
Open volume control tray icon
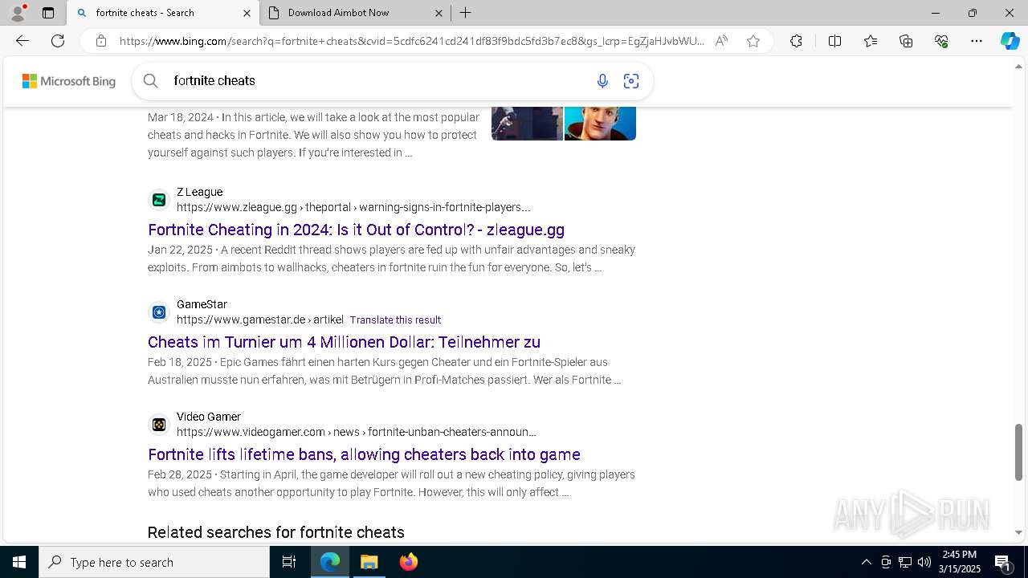click(924, 562)
